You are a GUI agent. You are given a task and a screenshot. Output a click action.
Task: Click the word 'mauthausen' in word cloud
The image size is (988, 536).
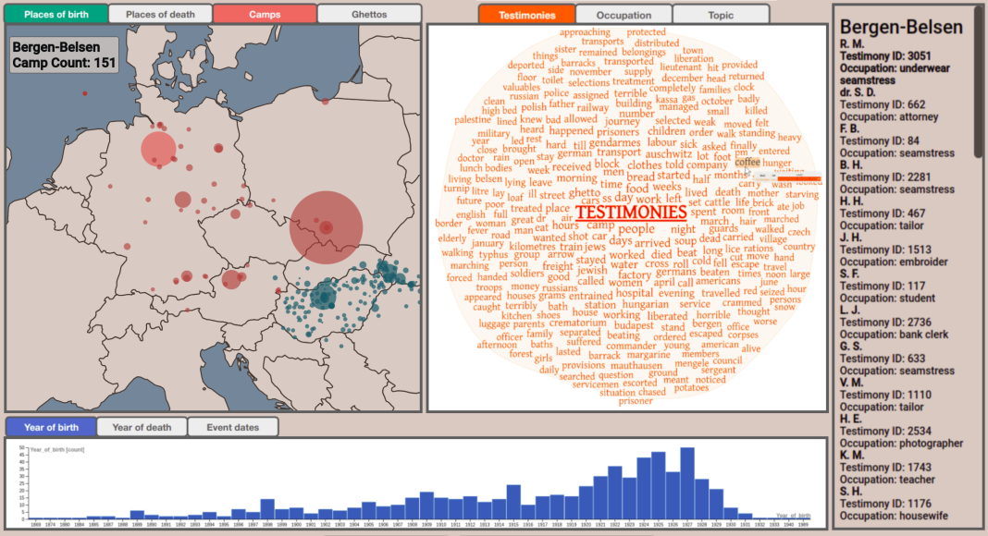[x=636, y=366]
